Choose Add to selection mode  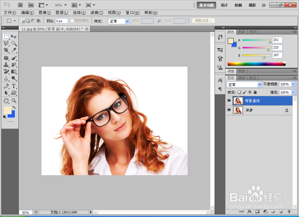coord(28,21)
